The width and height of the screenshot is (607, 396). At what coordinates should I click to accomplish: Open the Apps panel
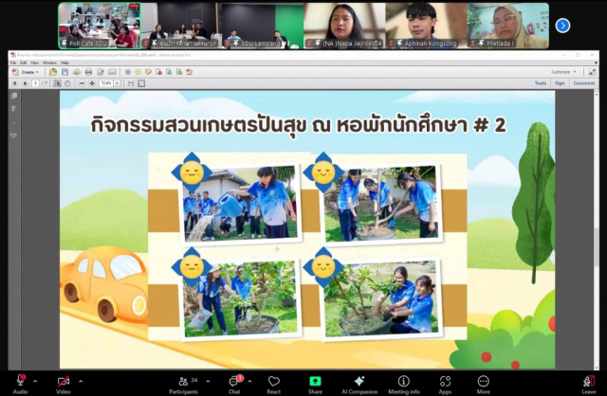click(445, 381)
